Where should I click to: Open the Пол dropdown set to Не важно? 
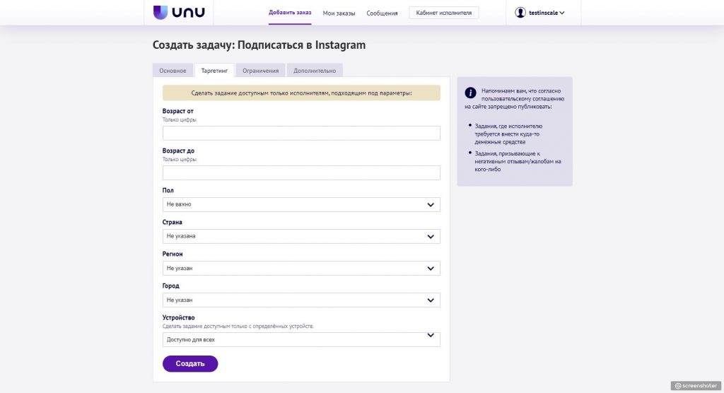pyautogui.click(x=301, y=204)
